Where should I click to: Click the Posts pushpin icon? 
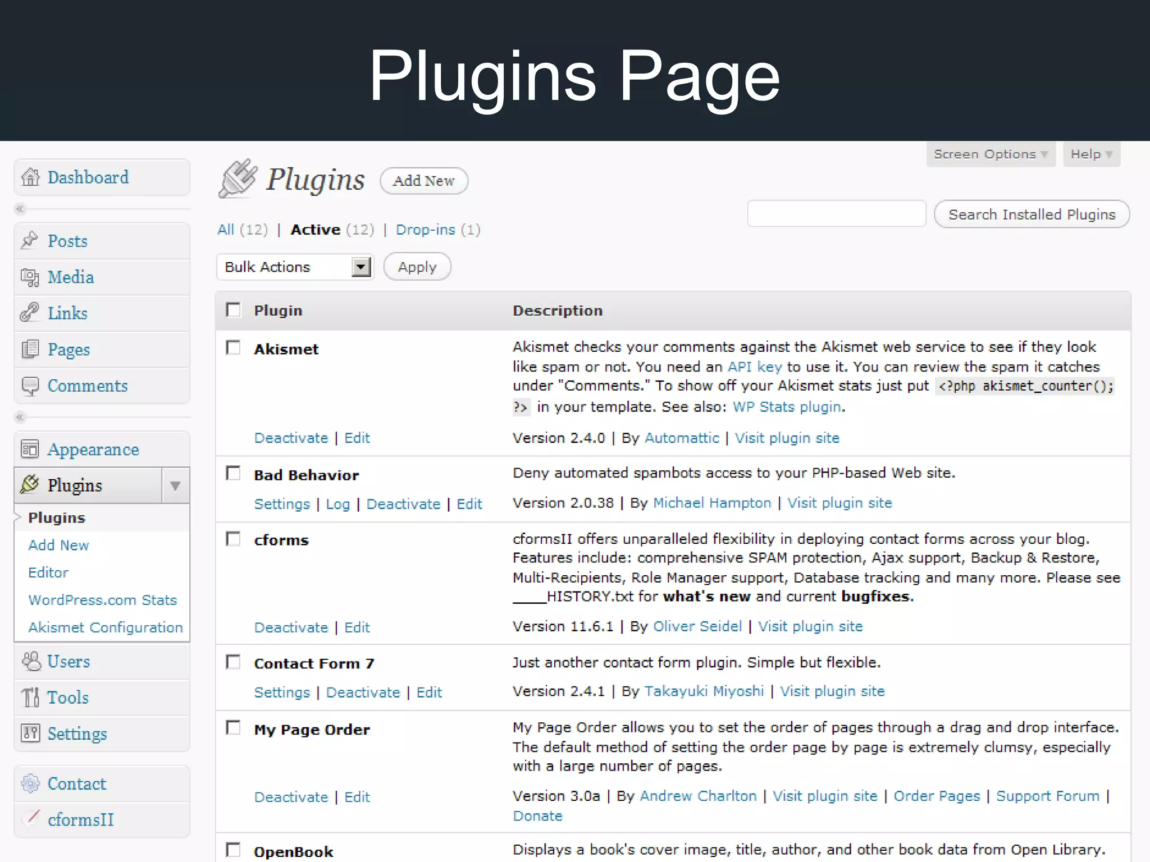pos(30,241)
